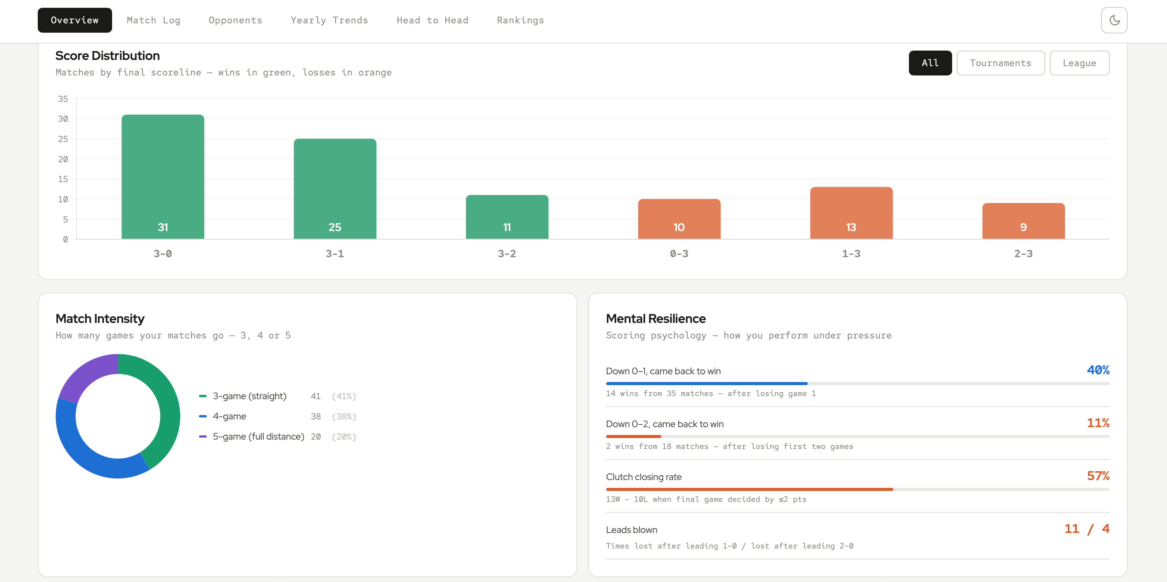Click the 3-1 bar showing 25

tap(335, 189)
